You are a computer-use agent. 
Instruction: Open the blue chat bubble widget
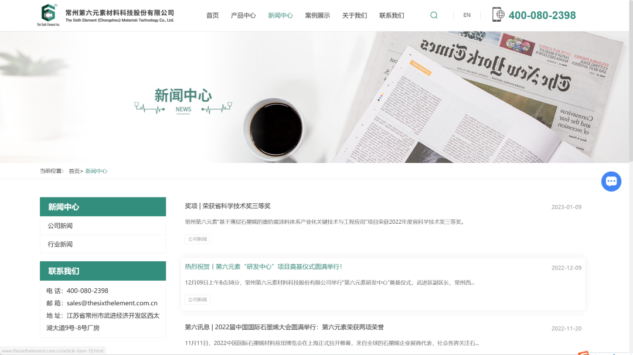click(x=611, y=181)
